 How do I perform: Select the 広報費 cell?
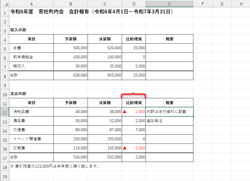pyautogui.click(x=32, y=148)
